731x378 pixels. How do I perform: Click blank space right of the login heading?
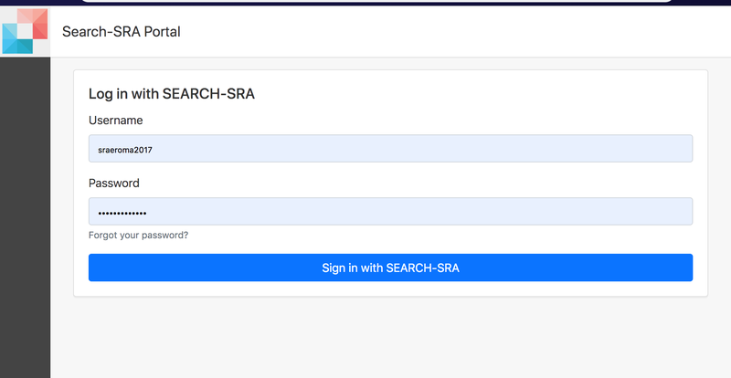click(475, 94)
